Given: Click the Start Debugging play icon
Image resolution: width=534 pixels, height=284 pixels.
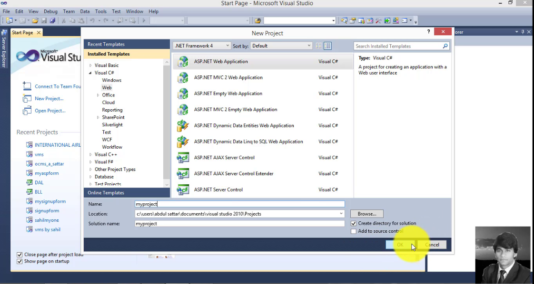Looking at the screenshot, I should 144,21.
